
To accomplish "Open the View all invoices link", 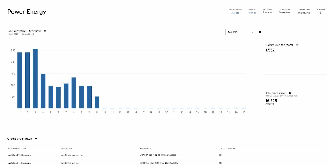I will tap(252, 13).
